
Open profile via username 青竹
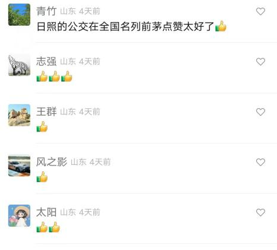[x=46, y=11]
